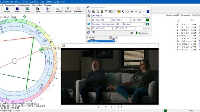This screenshot has height=112, width=200.
Task: Click the teal map icon beside city field
Action: (x=89, y=24)
